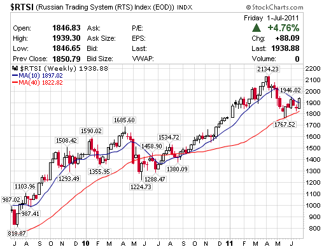Click the P/E label
Screen dimensions: 331x249
137,28
